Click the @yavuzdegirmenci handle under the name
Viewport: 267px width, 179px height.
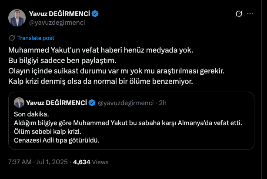tap(56, 23)
